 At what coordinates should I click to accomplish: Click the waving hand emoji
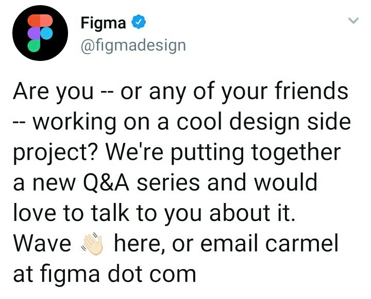tap(93, 244)
